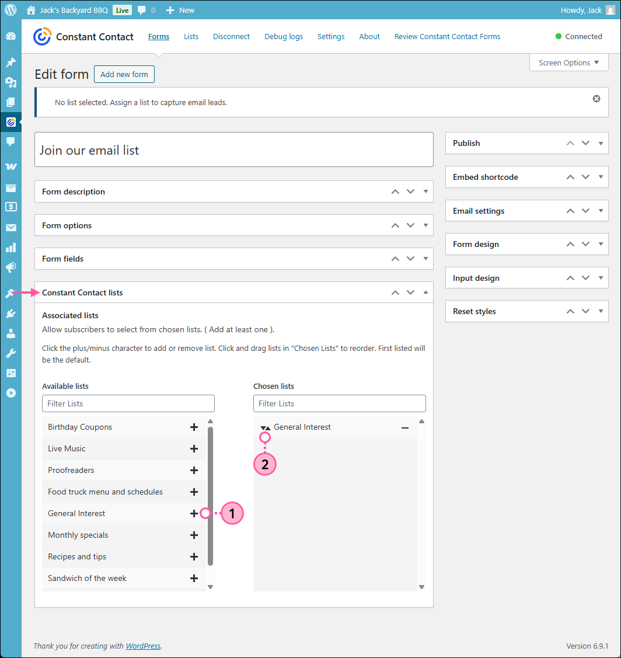Image resolution: width=621 pixels, height=658 pixels.
Task: Open Comments via the speech bubble icon
Action: tap(11, 141)
